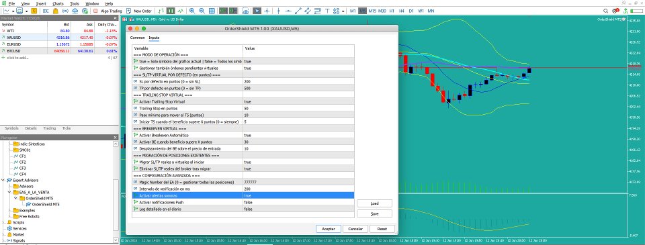Tile chart windows with grid icon
Image resolution: width=645 pixels, height=245 pixels.
coord(212,11)
